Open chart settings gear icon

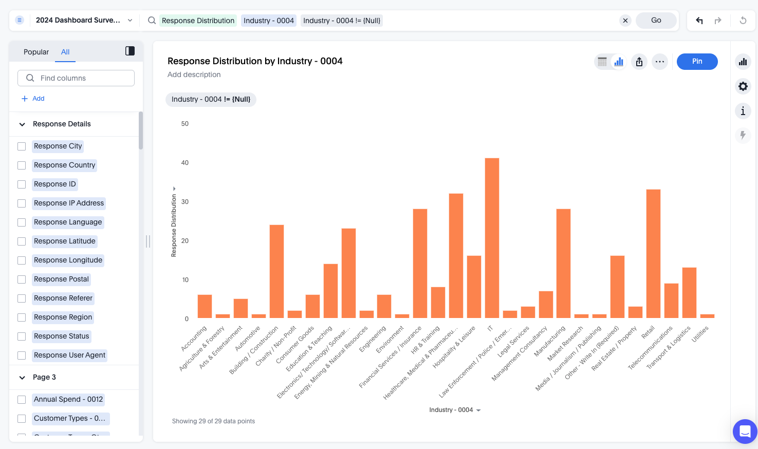click(743, 86)
